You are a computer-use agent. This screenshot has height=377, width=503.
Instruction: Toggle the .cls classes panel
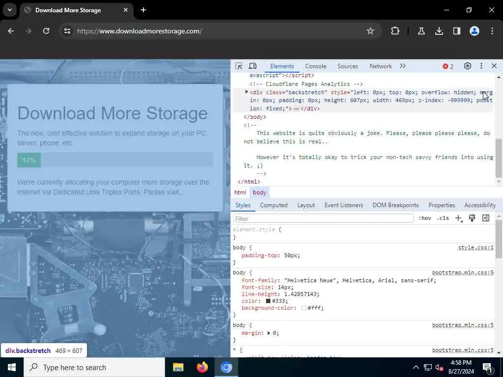click(443, 218)
